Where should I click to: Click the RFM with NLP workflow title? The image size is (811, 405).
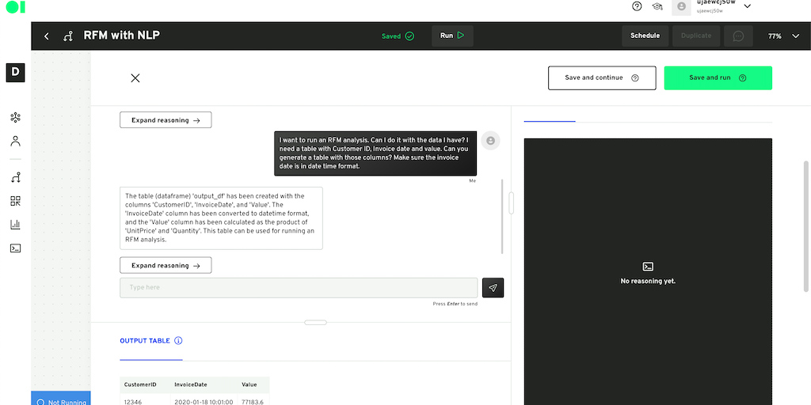pos(121,36)
